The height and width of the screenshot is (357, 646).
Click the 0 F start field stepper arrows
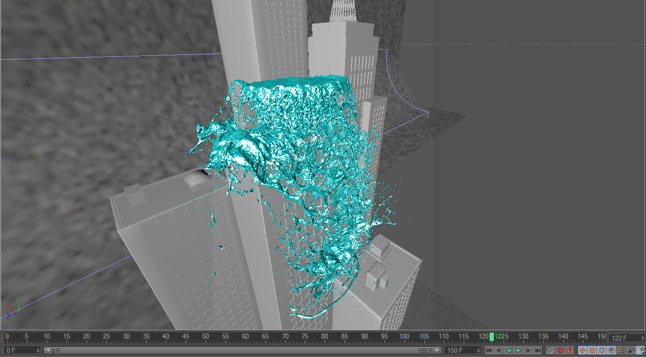click(39, 350)
